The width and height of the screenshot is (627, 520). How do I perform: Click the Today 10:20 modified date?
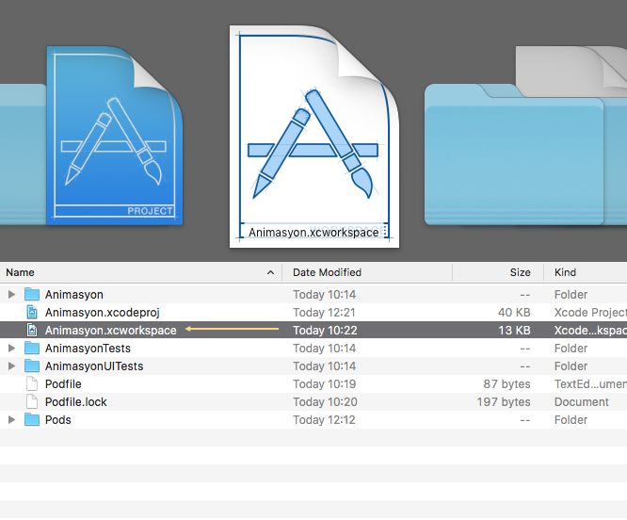coord(325,402)
